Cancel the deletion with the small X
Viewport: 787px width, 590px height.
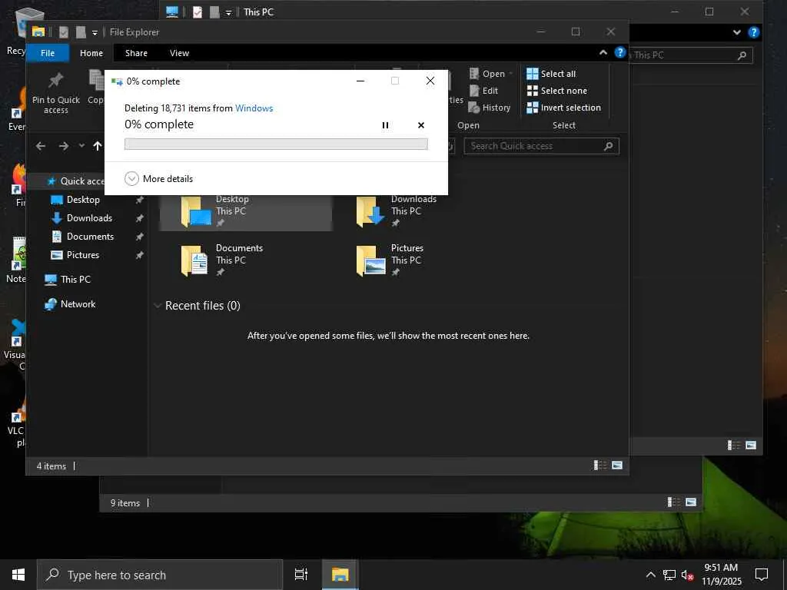pyautogui.click(x=421, y=125)
